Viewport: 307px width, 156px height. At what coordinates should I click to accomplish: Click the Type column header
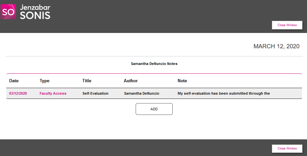(45, 81)
